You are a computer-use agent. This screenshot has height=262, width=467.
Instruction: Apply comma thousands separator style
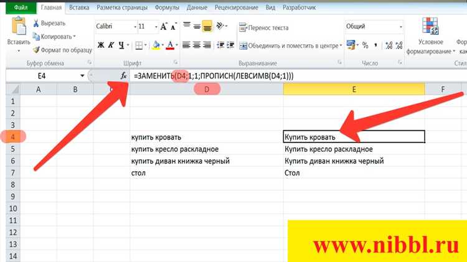tap(375, 45)
